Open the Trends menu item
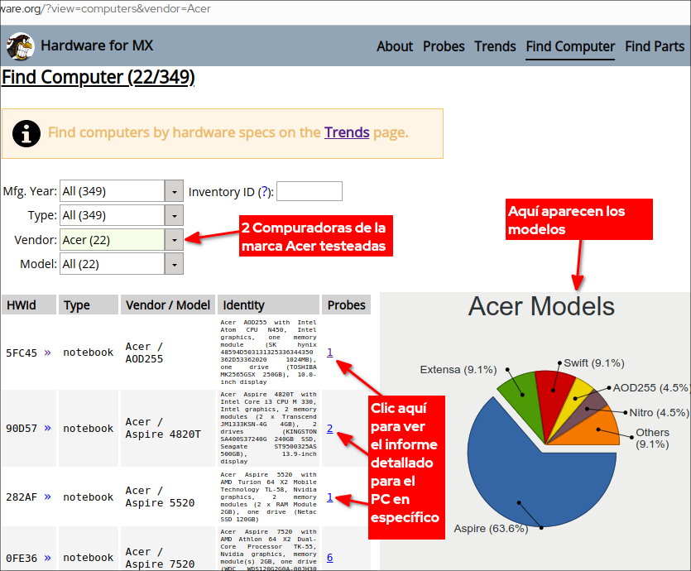This screenshot has height=571, width=691. [x=495, y=46]
